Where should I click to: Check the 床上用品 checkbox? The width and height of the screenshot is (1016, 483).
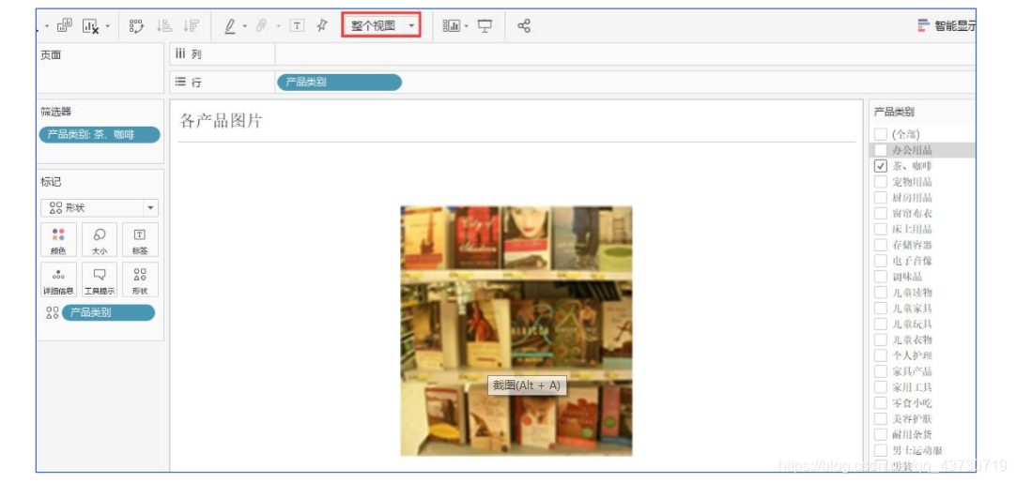[881, 229]
